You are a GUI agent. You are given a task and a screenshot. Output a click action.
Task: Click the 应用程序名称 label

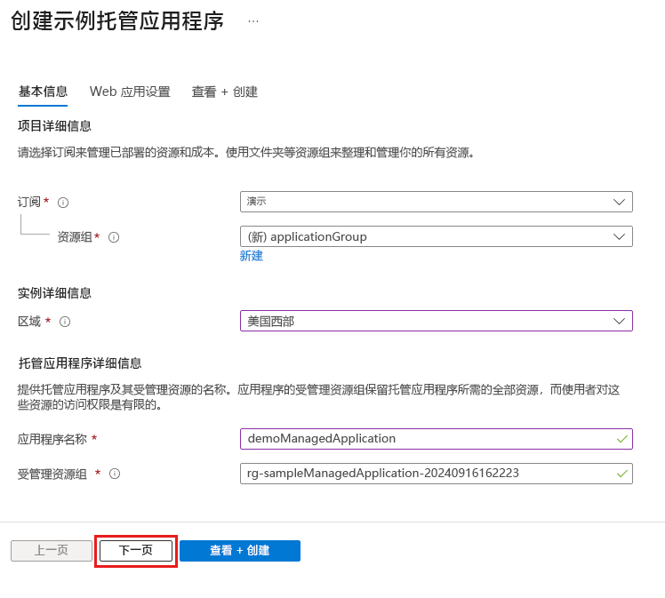pos(52,439)
